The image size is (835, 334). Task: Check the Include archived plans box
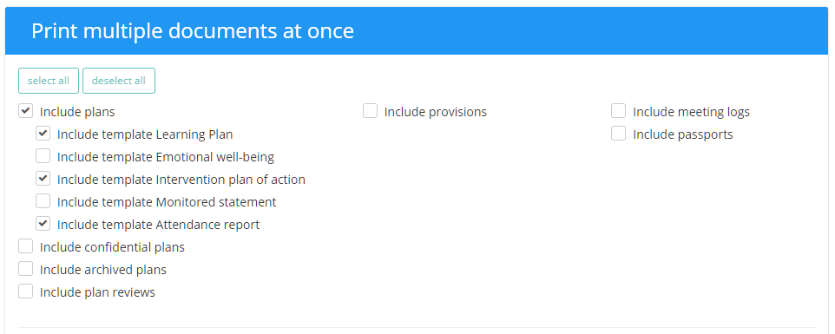(x=25, y=269)
